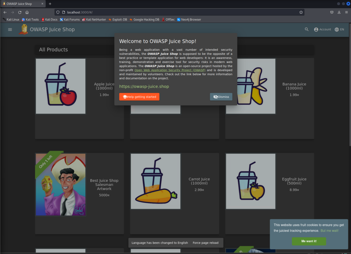The width and height of the screenshot is (351, 254).
Task: Open the Kali Forums bookmark
Action: coord(70,20)
